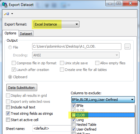The height and width of the screenshot is (134, 140).
Task: Expand the Columns to exclude dropdown
Action: pos(103,100)
